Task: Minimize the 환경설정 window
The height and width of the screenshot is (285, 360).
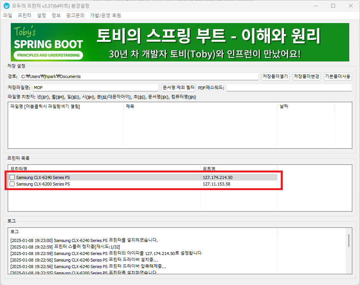Action: point(316,6)
